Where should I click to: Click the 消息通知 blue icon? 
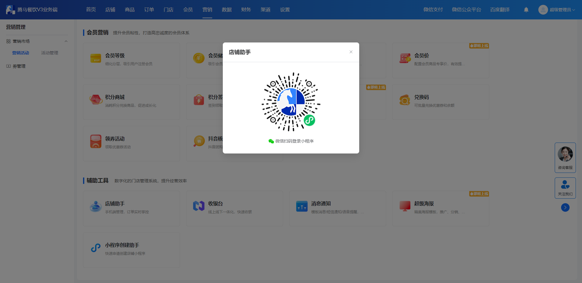click(302, 206)
